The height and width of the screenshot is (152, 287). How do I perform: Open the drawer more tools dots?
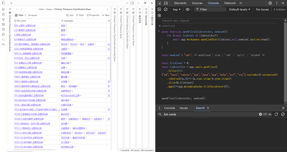click(159, 108)
